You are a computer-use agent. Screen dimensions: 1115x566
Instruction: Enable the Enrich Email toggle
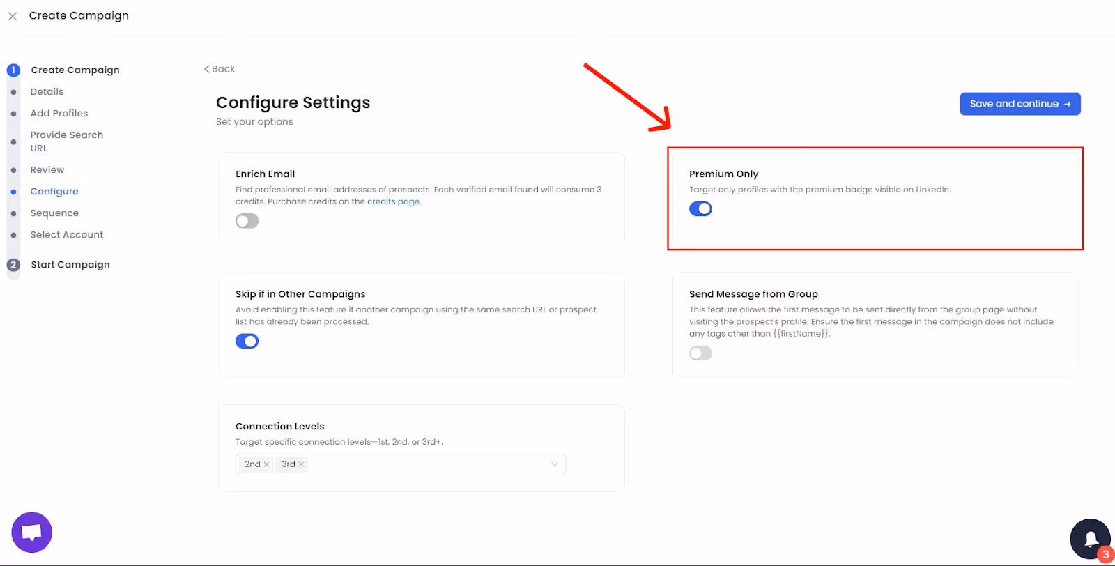click(247, 220)
